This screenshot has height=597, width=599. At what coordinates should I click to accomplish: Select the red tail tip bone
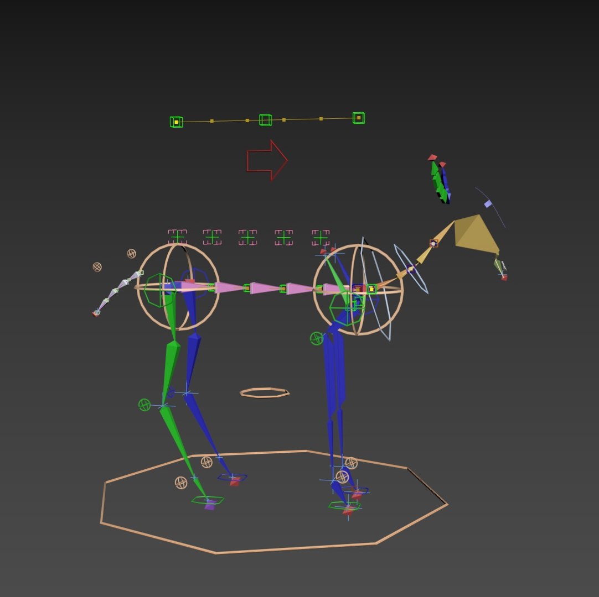pos(95,314)
